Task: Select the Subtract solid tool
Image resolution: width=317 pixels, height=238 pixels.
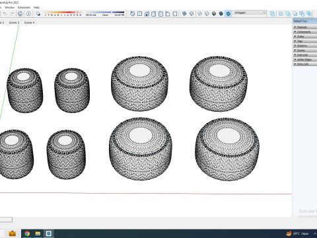Action: tap(295, 14)
